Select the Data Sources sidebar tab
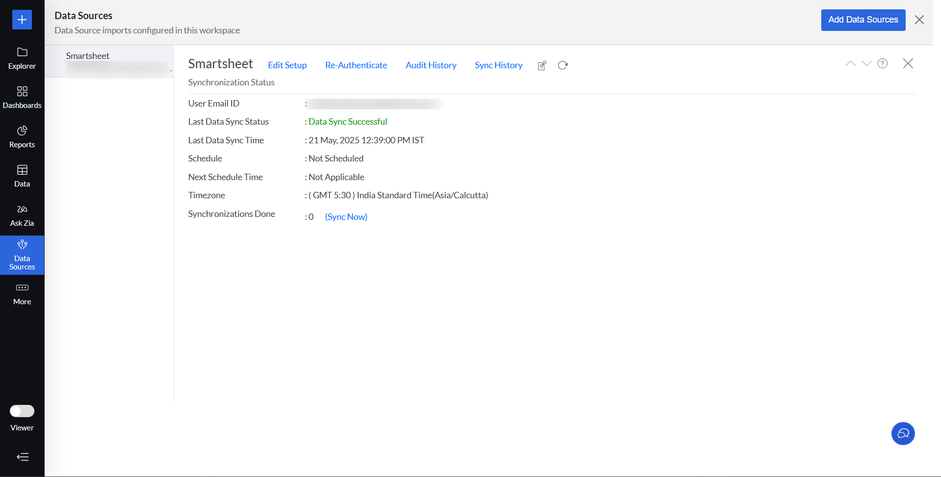 tap(22, 255)
